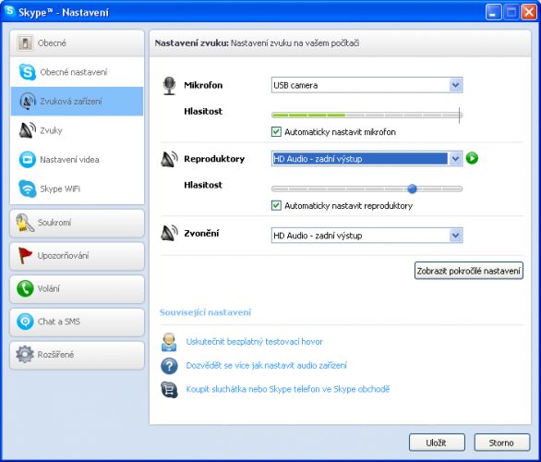
Task: Uncheck Automaticky nastavit mikrofon checkbox
Action: pyautogui.click(x=276, y=132)
